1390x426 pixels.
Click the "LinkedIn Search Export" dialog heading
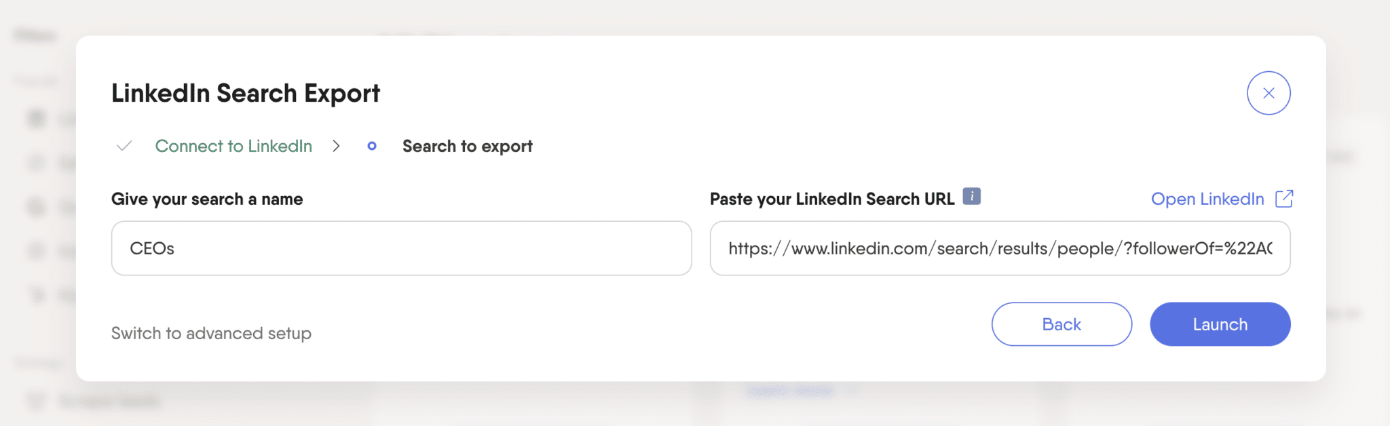click(246, 93)
